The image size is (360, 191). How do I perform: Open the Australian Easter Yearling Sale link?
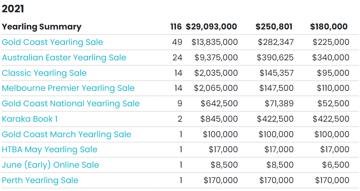[x=64, y=58]
